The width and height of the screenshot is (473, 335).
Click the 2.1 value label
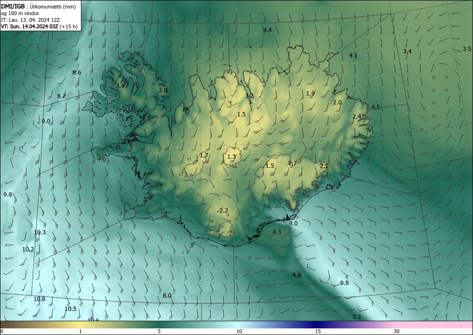[x=324, y=166]
